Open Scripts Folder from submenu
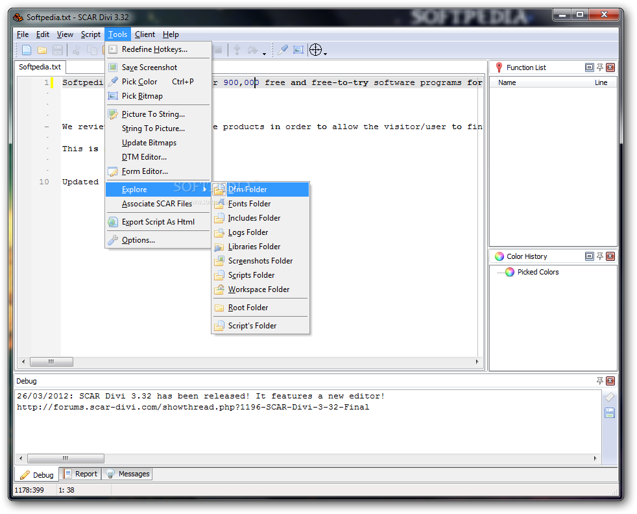637x514 pixels. (x=260, y=275)
